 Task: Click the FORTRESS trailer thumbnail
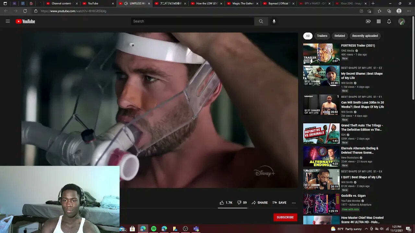click(x=321, y=53)
